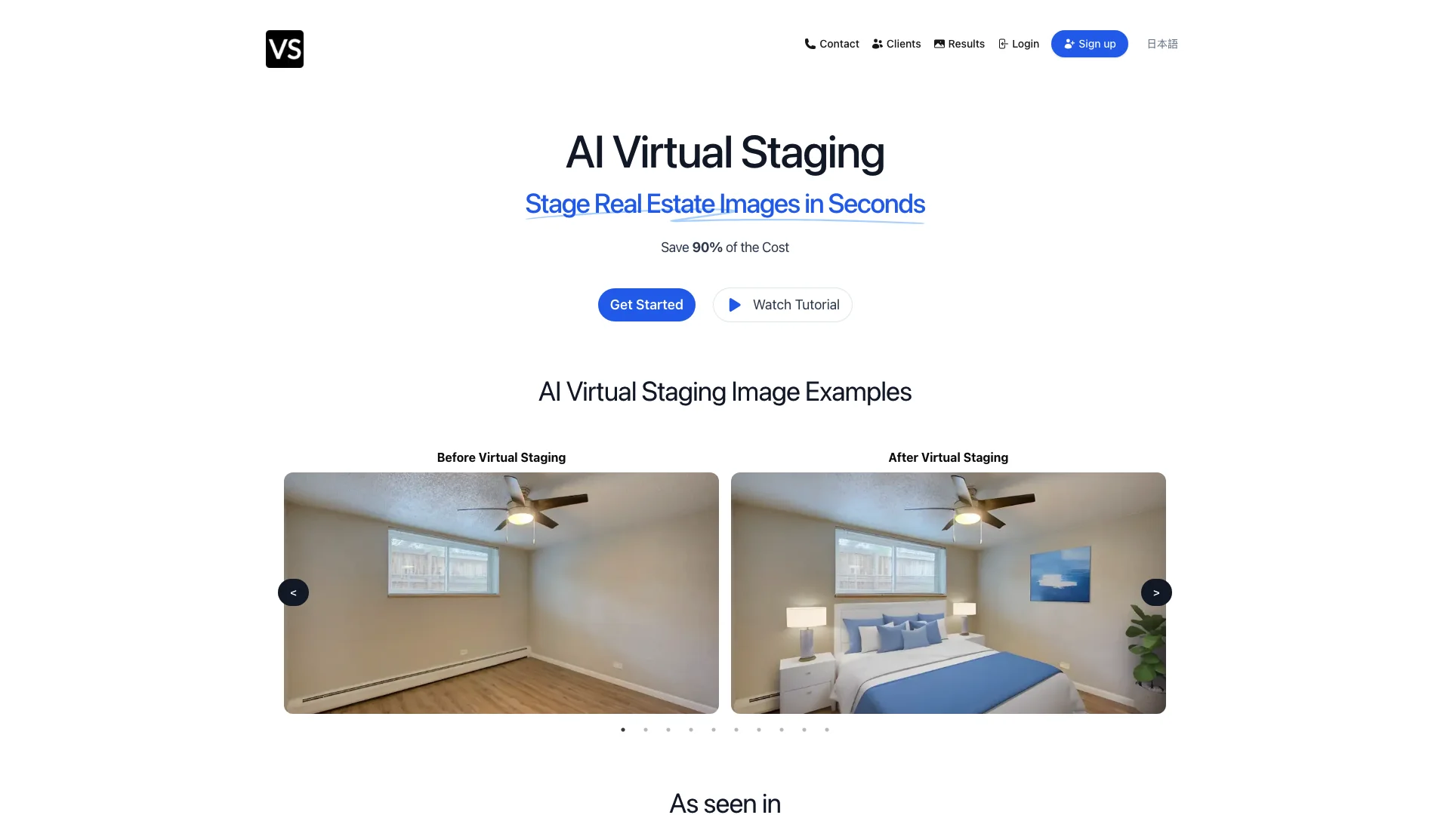This screenshot has height=815, width=1450.
Task: Click the tenth carousel dot indicator
Action: click(x=827, y=730)
